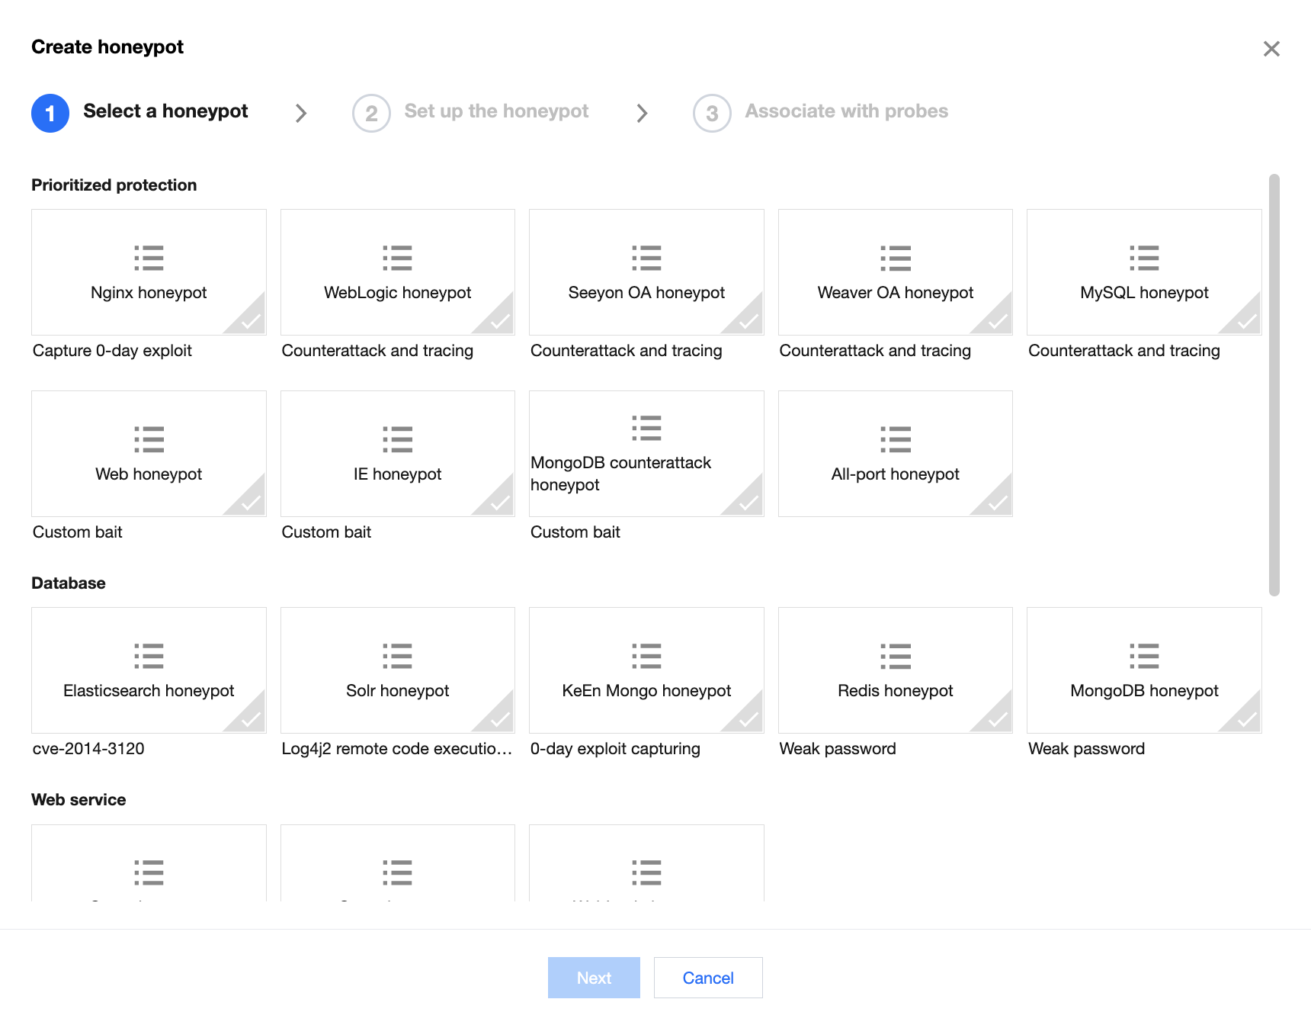Toggle the checkmark on Web honeypot card
Image resolution: width=1311 pixels, height=1028 pixels.
click(x=251, y=503)
